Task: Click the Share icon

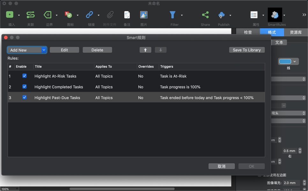Action: coord(205,15)
